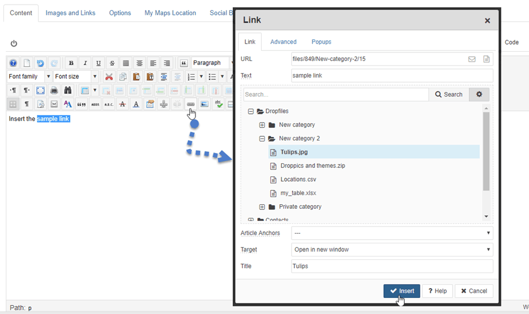Switch to the Advanced tab

tap(283, 42)
